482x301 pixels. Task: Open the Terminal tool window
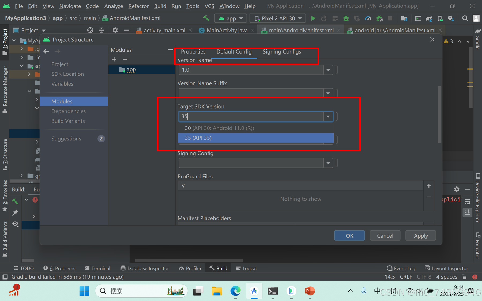100,268
